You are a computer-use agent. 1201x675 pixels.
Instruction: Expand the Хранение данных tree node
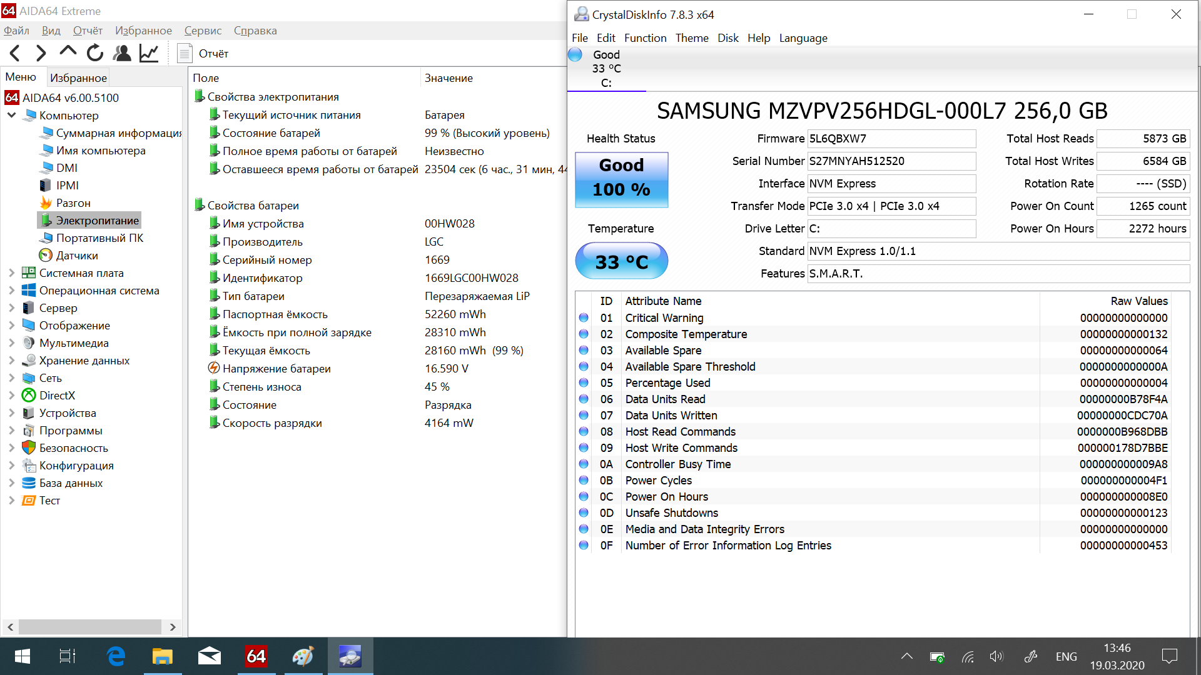[x=11, y=360]
